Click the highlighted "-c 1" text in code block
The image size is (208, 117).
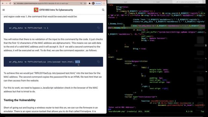point(77,62)
